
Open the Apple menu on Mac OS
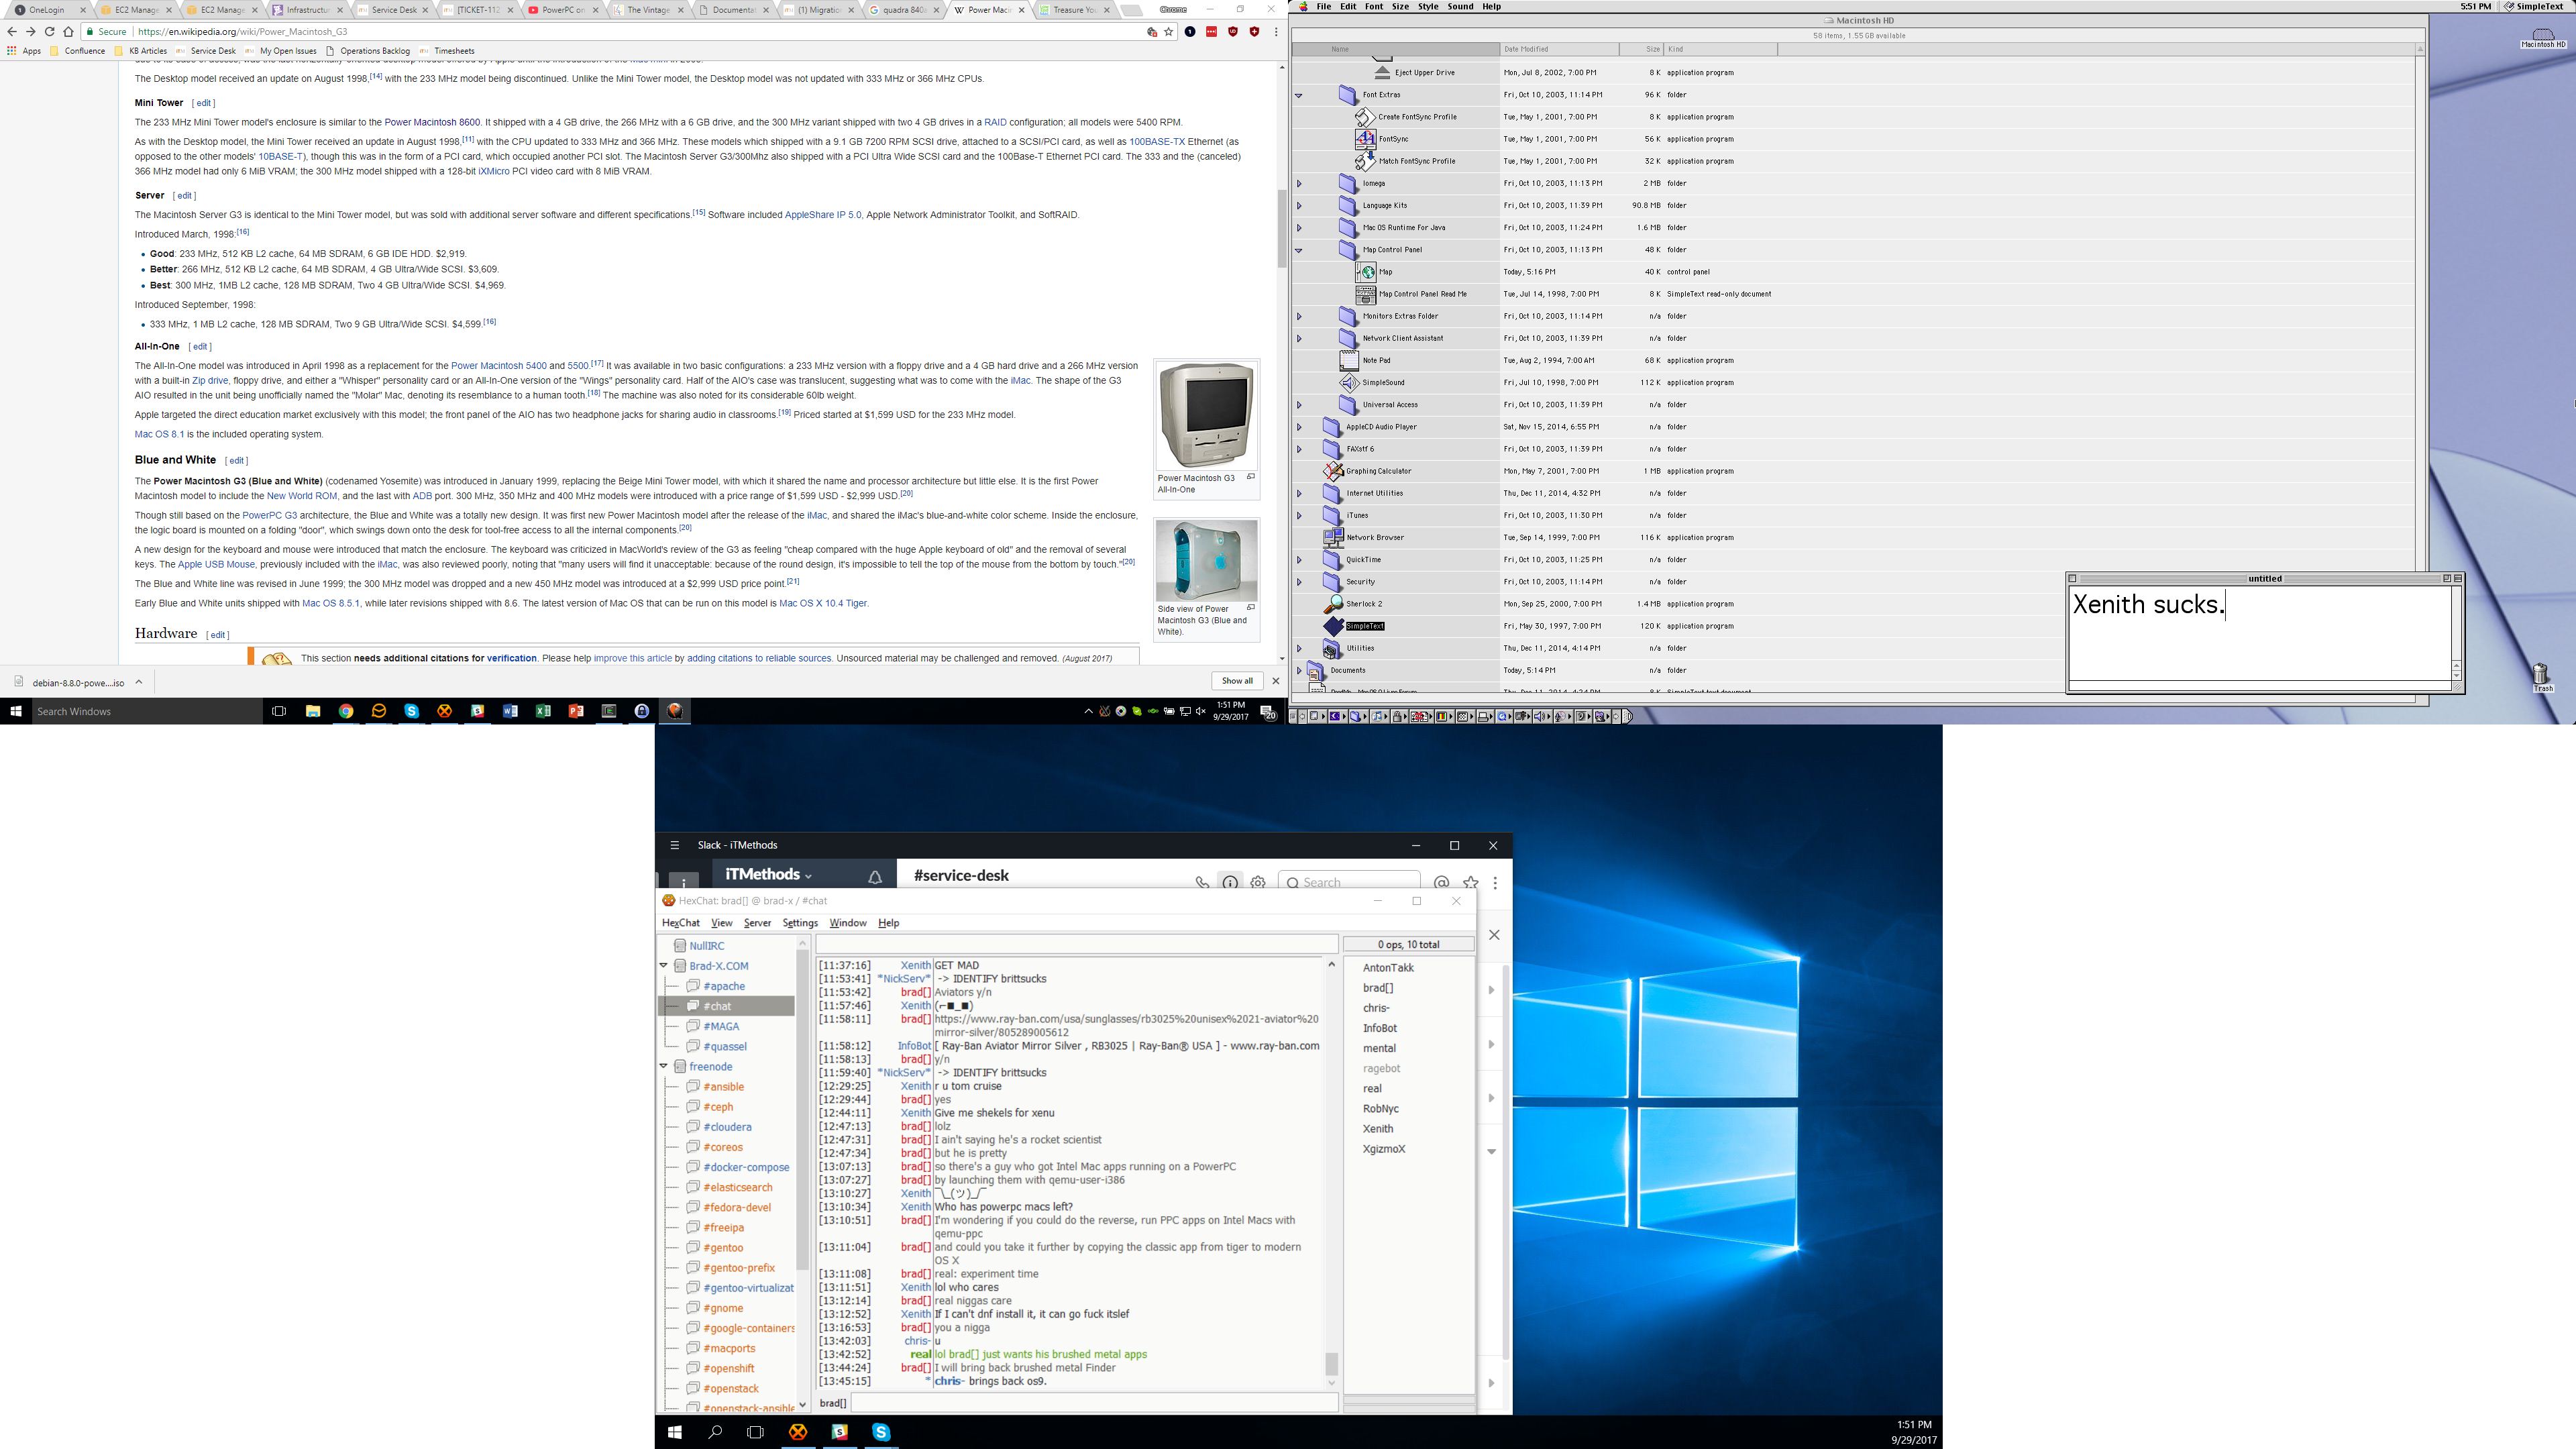point(1303,6)
